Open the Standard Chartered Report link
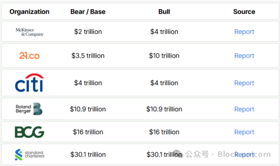Screen dimensions: 280x166 pyautogui.click(x=244, y=154)
